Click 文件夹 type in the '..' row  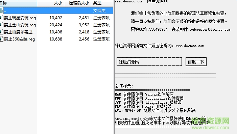pyautogui.click(x=99, y=11)
